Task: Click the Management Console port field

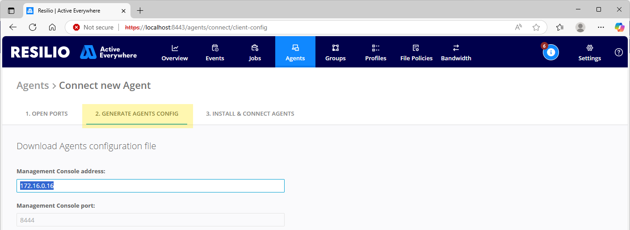Action: 150,220
